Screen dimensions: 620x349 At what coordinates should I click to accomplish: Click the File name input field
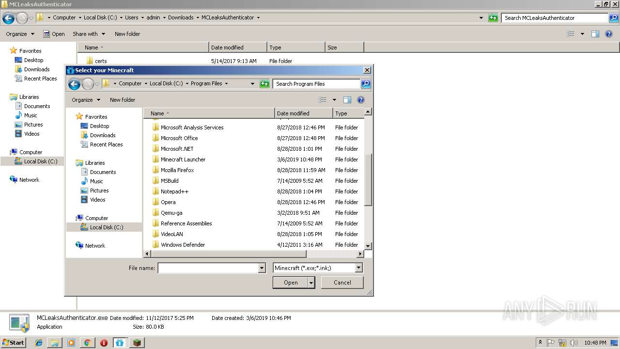[208, 268]
